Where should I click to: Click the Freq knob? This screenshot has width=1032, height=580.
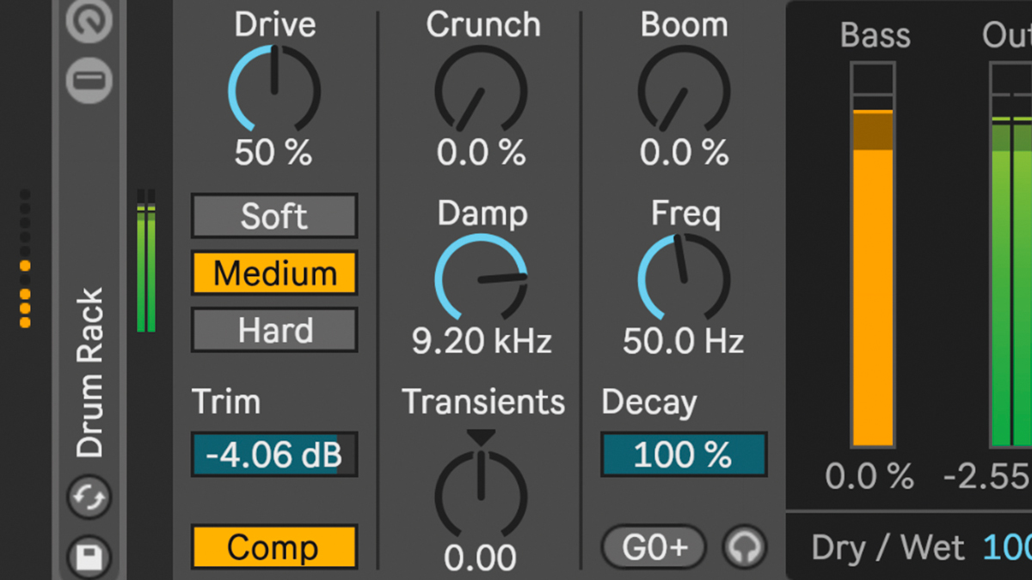point(684,278)
